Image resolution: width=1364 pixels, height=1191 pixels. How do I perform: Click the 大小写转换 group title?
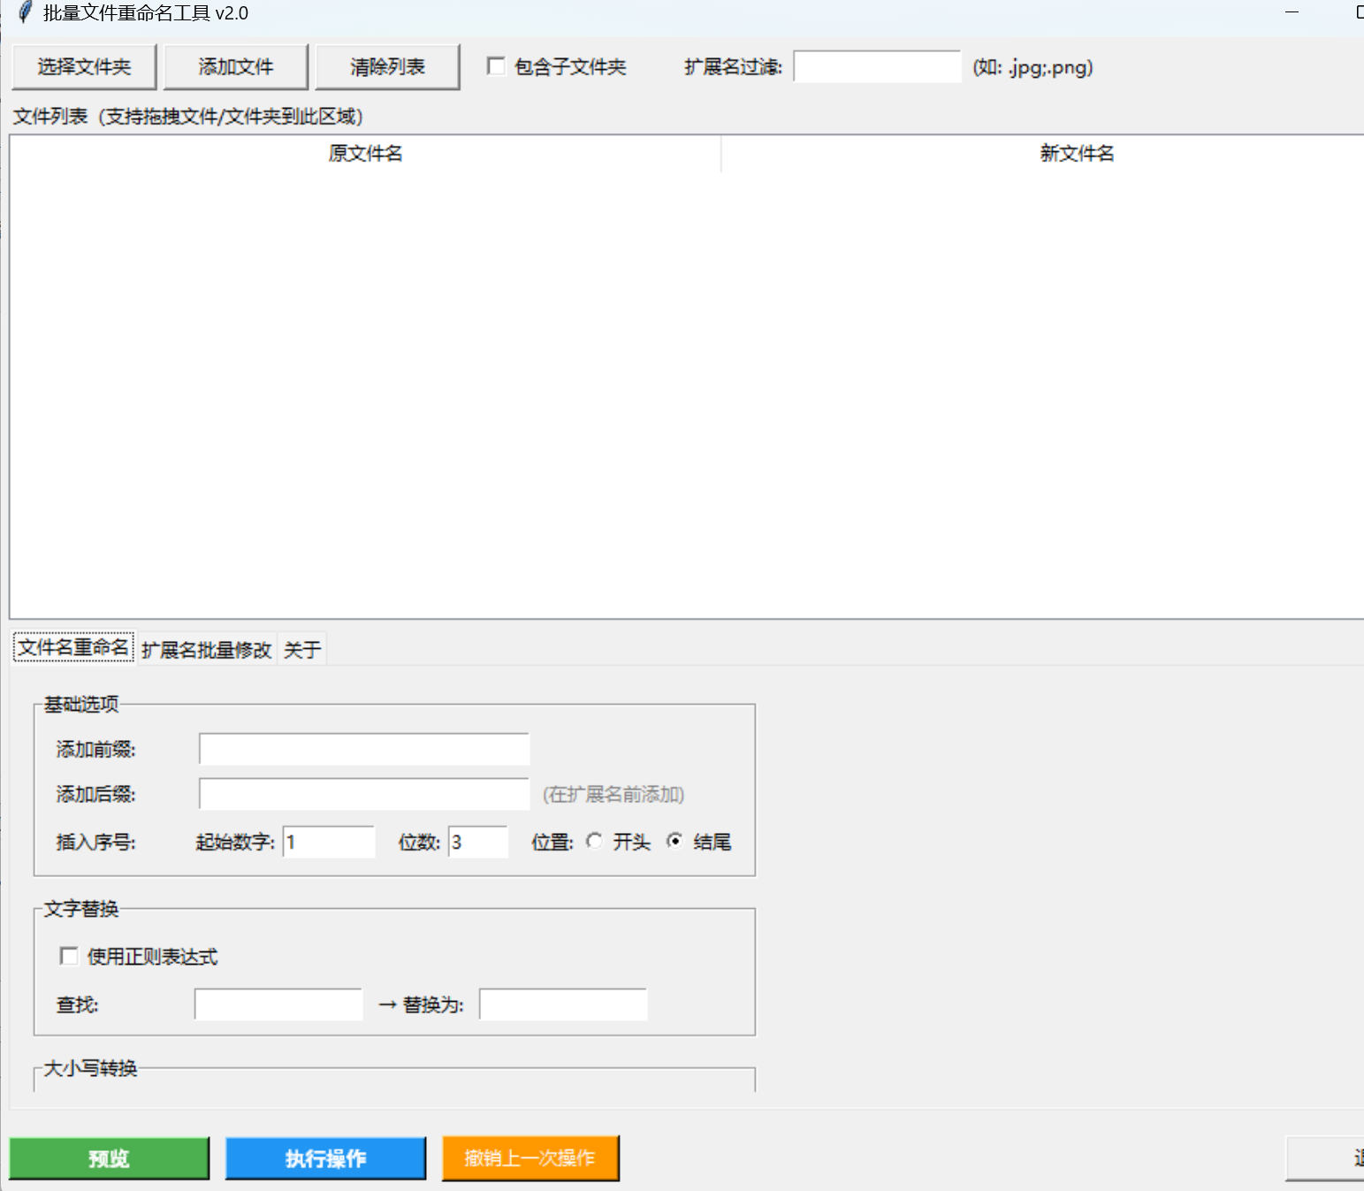point(90,1068)
